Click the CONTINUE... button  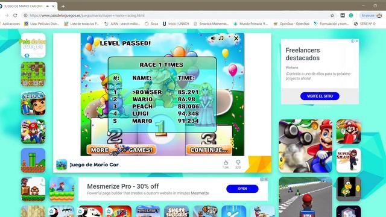(209, 150)
